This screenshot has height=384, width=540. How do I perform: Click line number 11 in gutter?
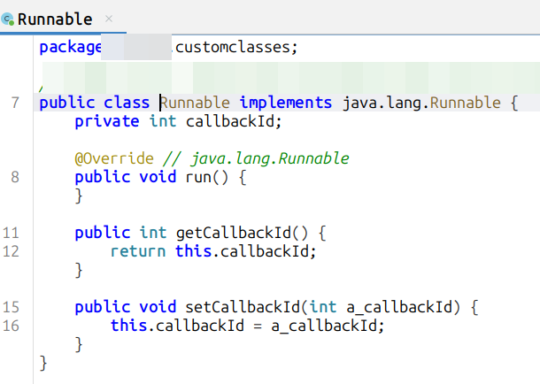click(x=11, y=233)
